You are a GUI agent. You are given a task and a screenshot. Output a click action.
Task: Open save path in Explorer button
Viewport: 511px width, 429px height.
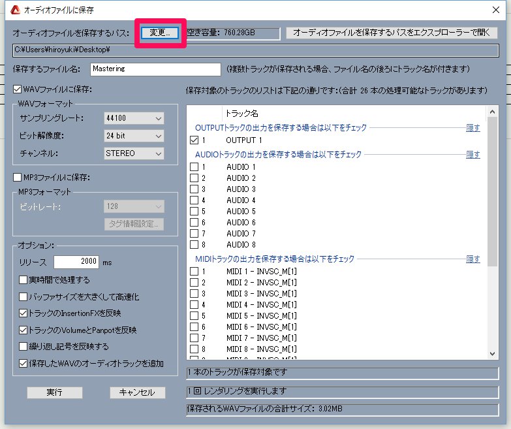pos(392,32)
